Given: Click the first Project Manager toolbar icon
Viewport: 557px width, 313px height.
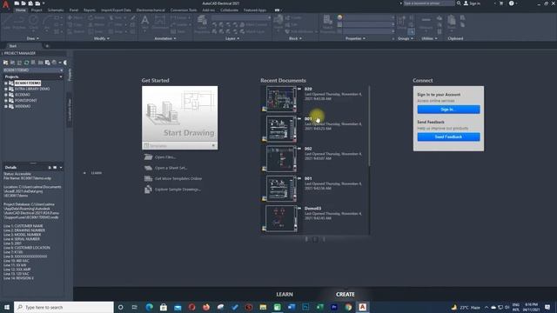Looking at the screenshot, I should [x=5, y=63].
